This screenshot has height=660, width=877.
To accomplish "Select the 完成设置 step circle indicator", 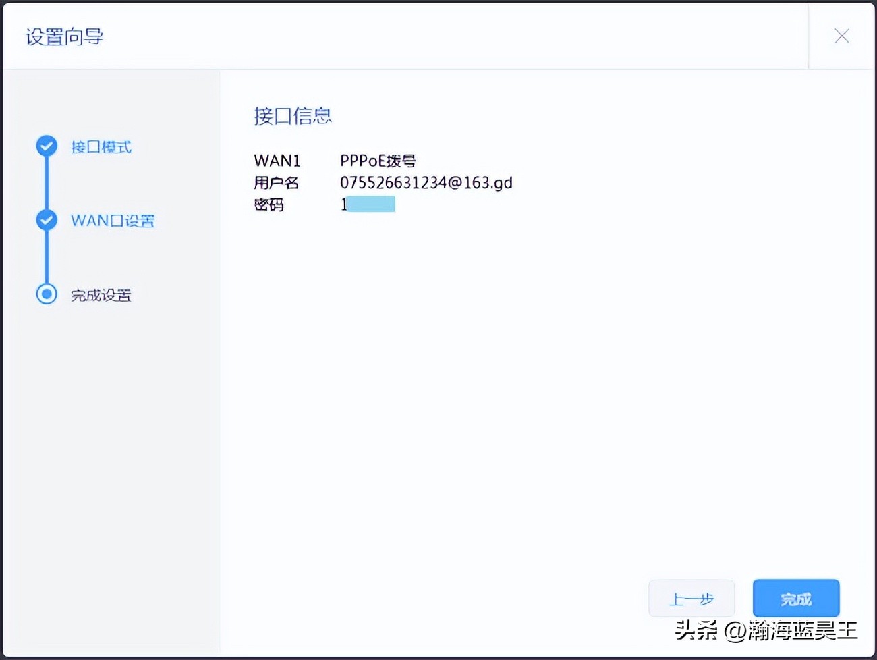I will [x=46, y=294].
